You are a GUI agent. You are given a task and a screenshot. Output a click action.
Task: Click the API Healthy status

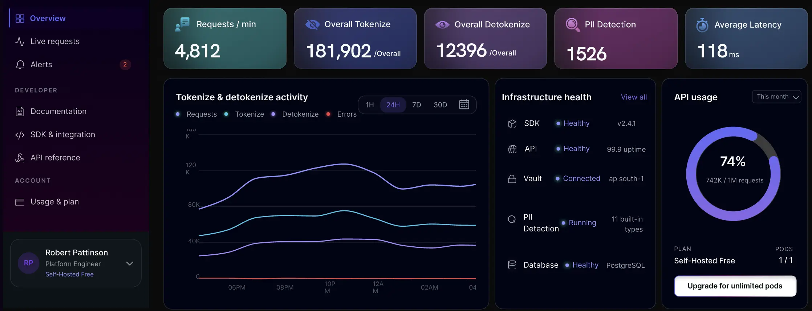pyautogui.click(x=573, y=149)
